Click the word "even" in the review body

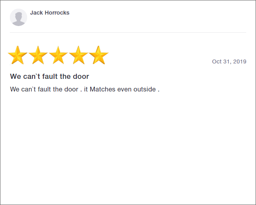[x=124, y=89]
